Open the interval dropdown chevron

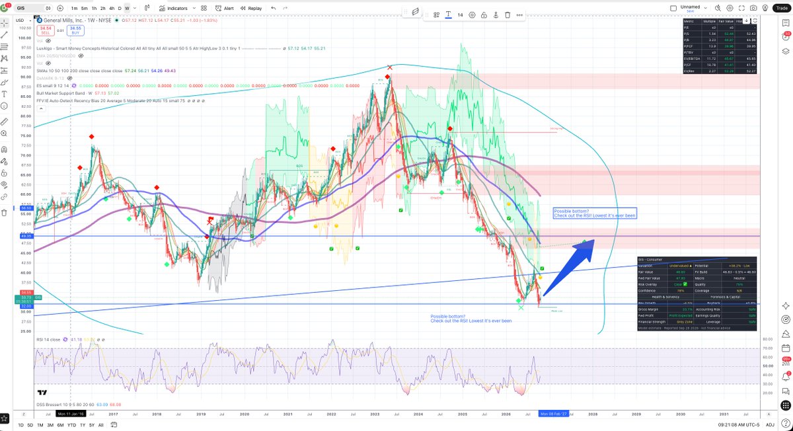click(134, 8)
